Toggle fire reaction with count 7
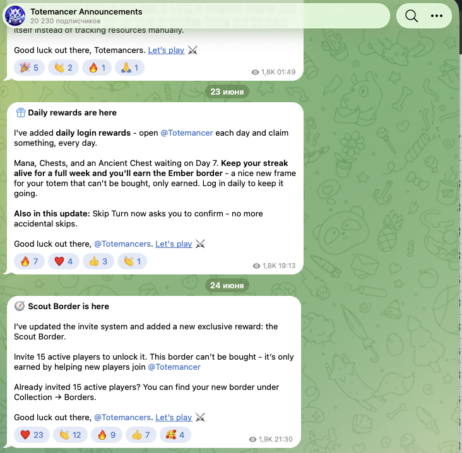 [29, 261]
